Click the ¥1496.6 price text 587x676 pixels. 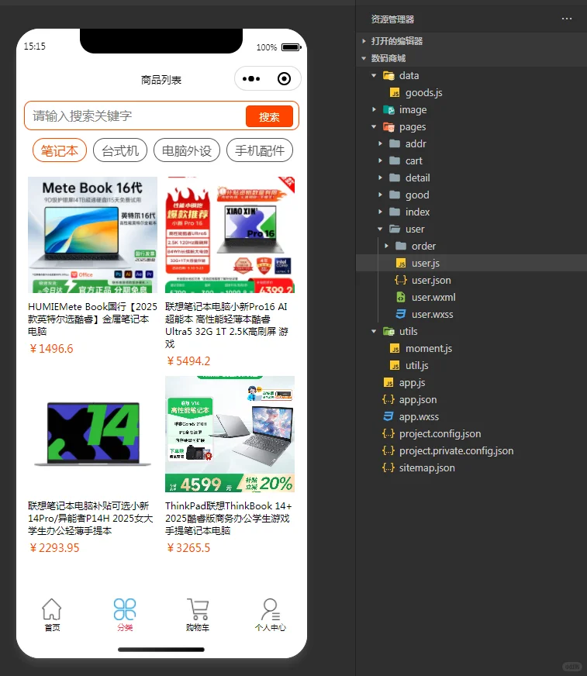51,349
